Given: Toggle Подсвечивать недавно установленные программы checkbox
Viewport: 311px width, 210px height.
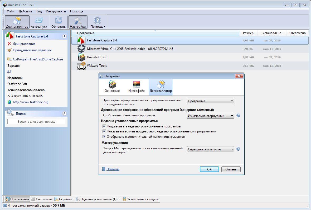Looking at the screenshot, I should [104, 126].
